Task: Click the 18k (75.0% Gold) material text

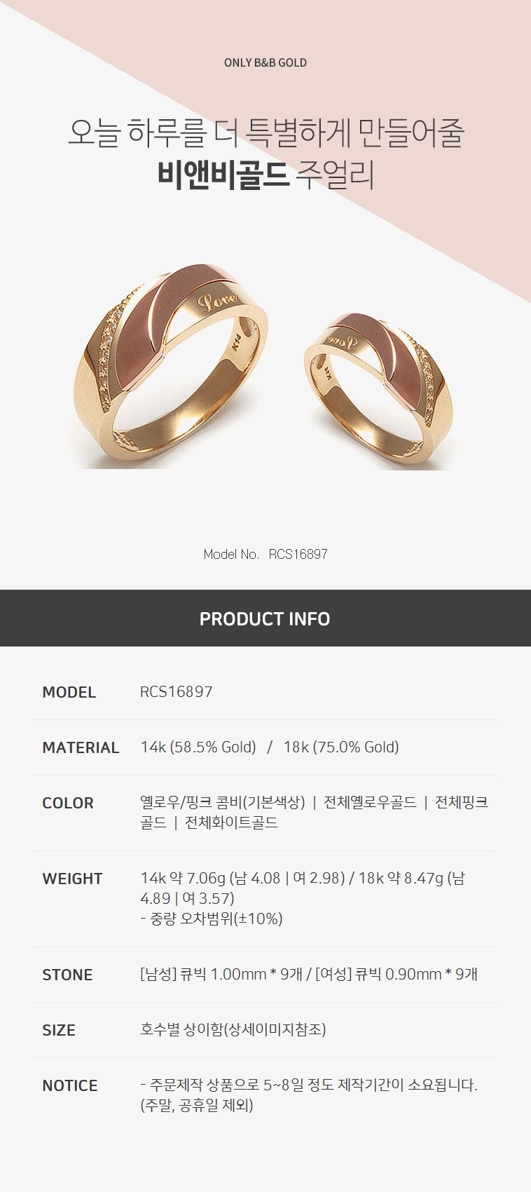Action: (x=341, y=747)
